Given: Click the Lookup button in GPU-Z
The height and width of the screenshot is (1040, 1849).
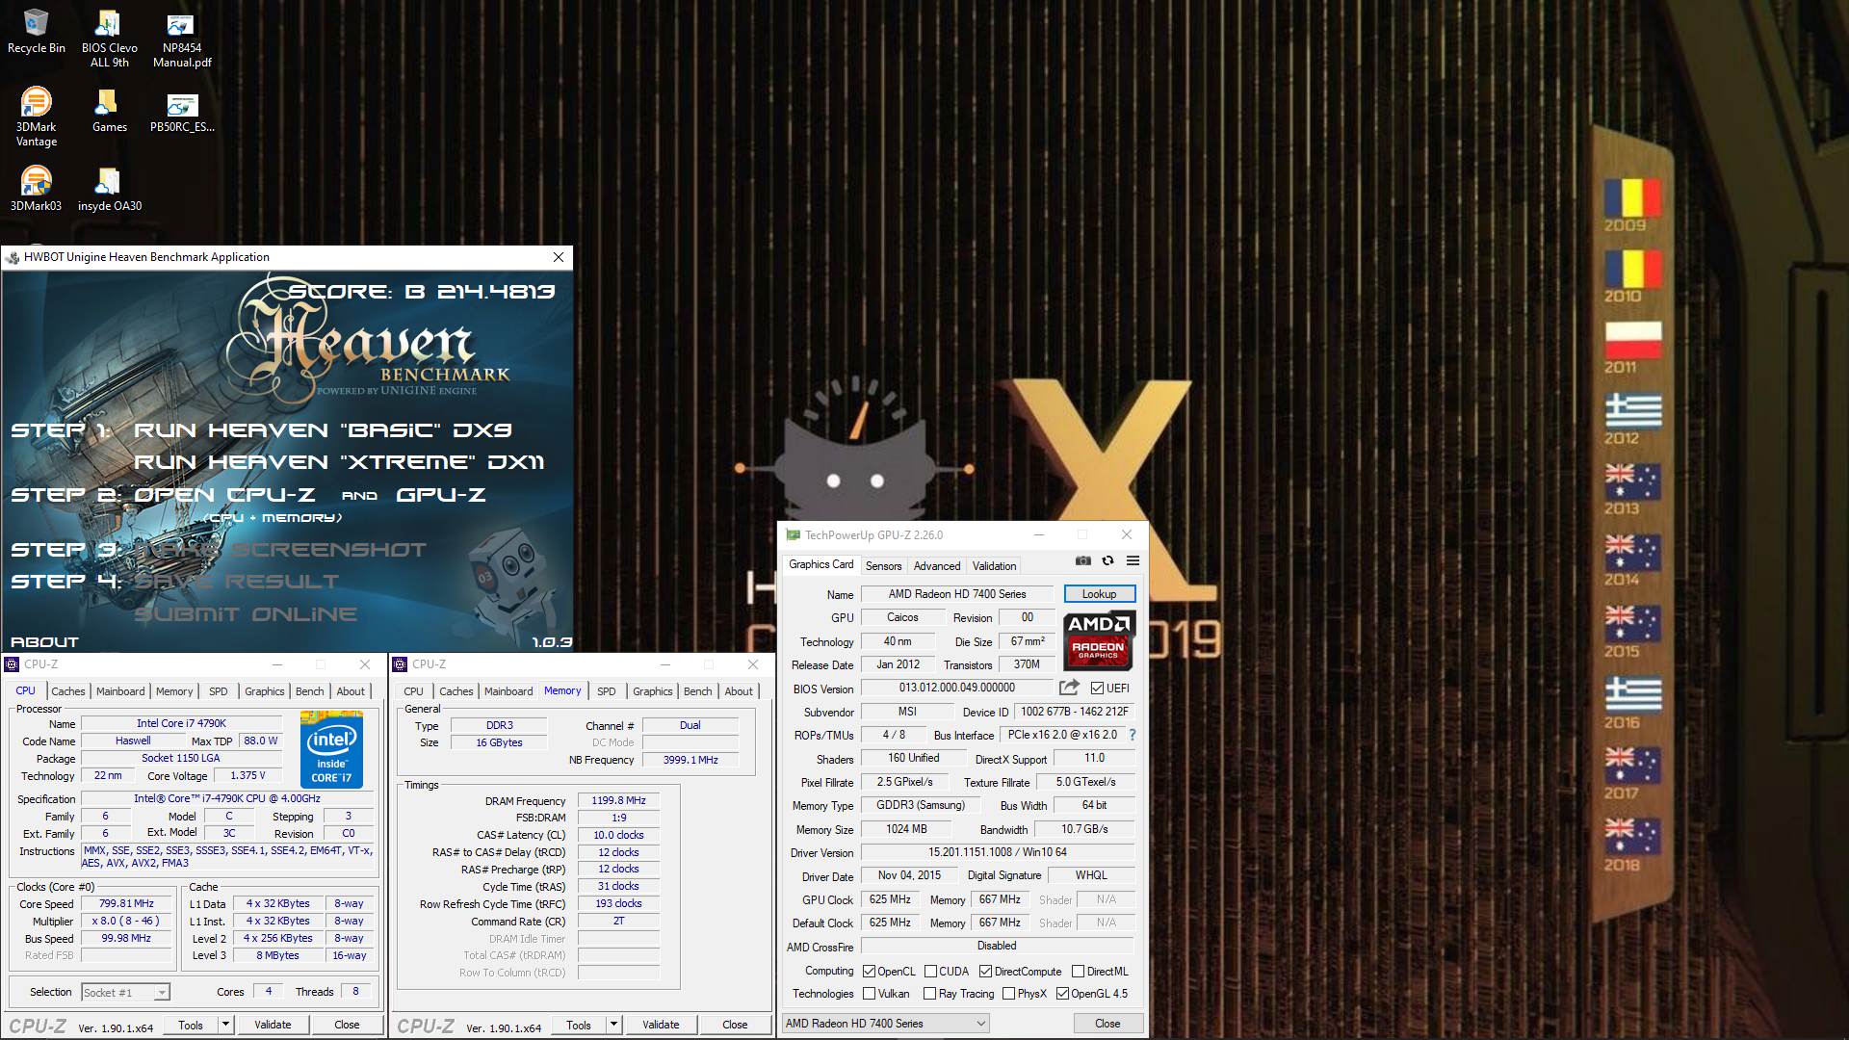Looking at the screenshot, I should tap(1100, 594).
